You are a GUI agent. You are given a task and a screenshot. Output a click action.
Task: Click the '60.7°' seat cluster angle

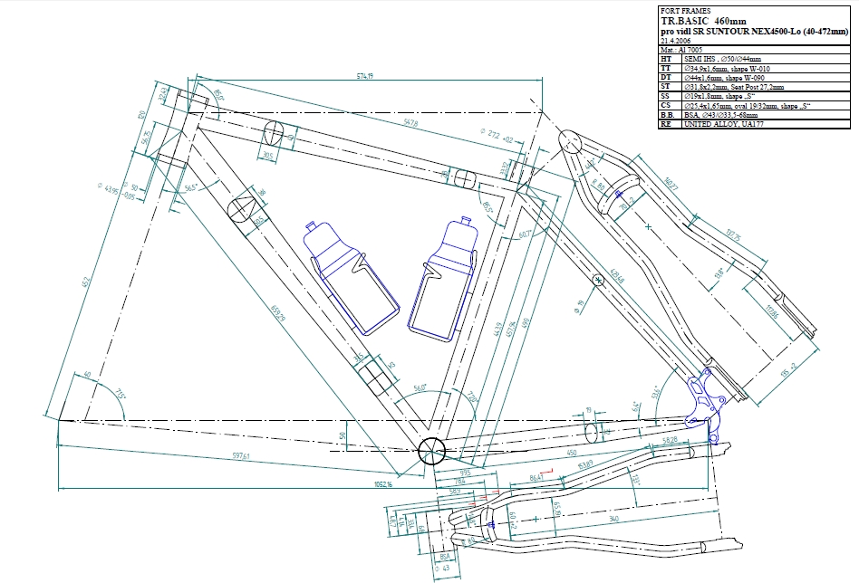click(x=525, y=234)
